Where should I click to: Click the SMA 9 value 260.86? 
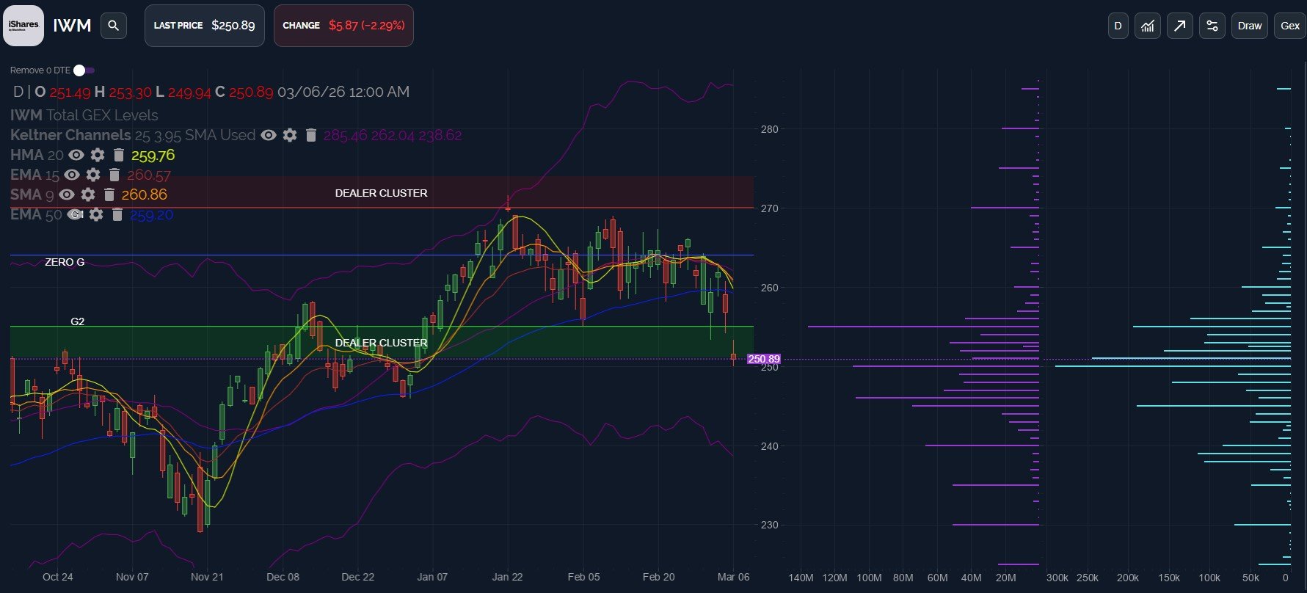pos(145,194)
